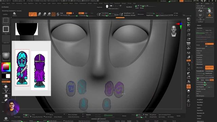Open the current stroke type thumbnail
This screenshot has height=122, width=217.
6,29
